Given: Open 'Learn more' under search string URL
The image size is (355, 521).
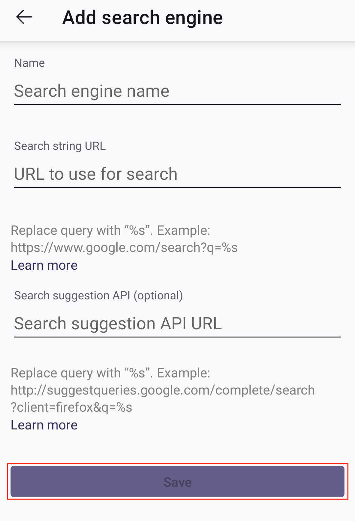Looking at the screenshot, I should tap(44, 265).
